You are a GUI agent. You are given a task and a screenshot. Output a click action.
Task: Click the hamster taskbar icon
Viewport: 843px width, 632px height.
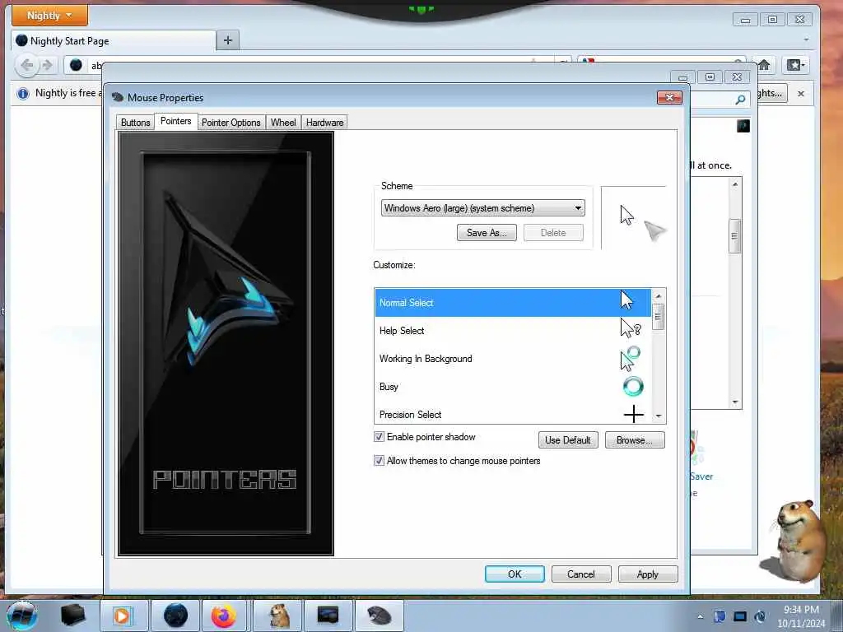[277, 616]
